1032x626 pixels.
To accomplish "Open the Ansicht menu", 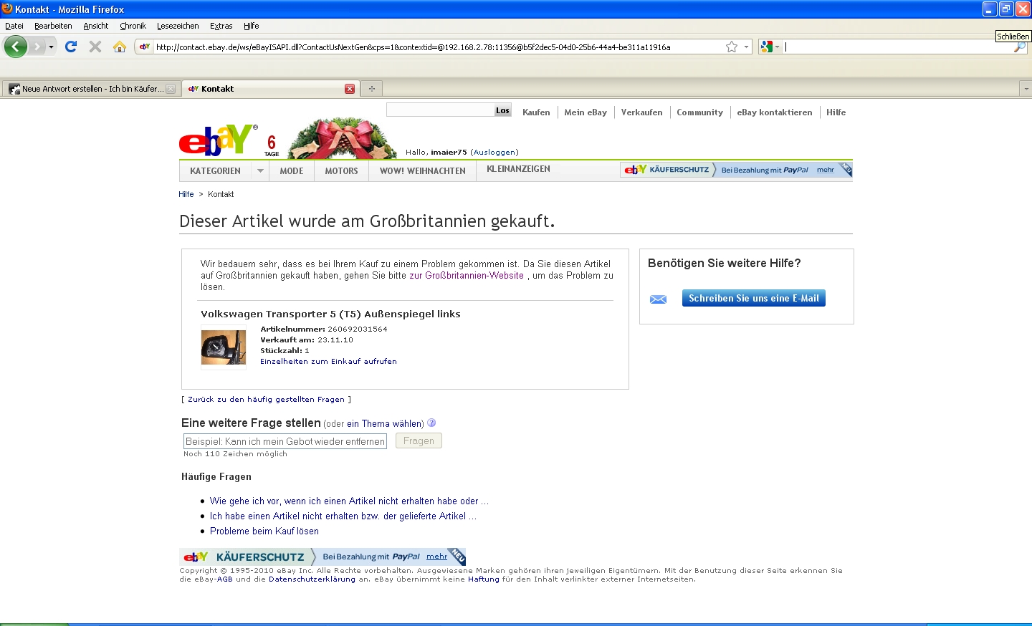I will tap(96, 26).
